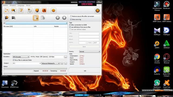This screenshot has height=97, width=173.
Task: Click the Artist tag input field
Action: (x=89, y=37)
